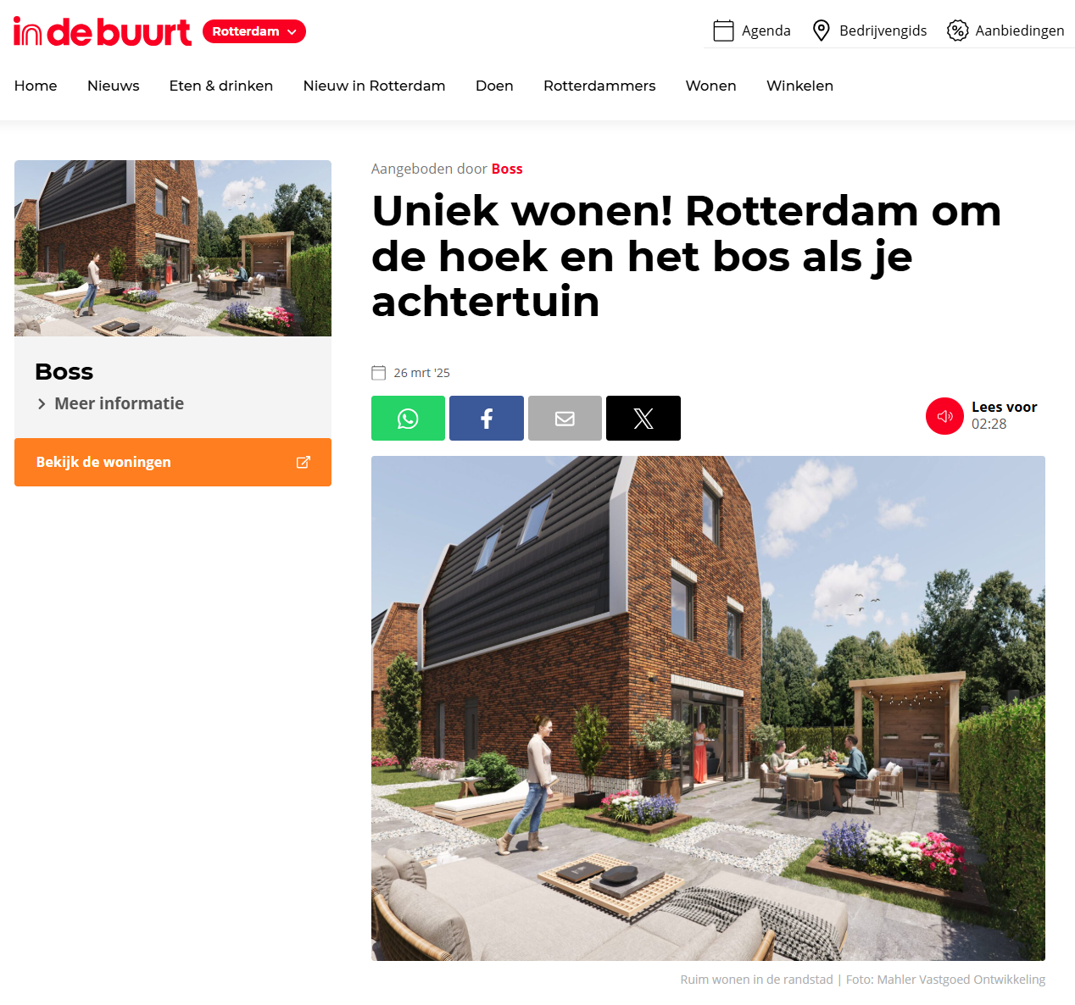Open the Nieuws menu item
This screenshot has width=1075, height=1005.
tap(114, 86)
